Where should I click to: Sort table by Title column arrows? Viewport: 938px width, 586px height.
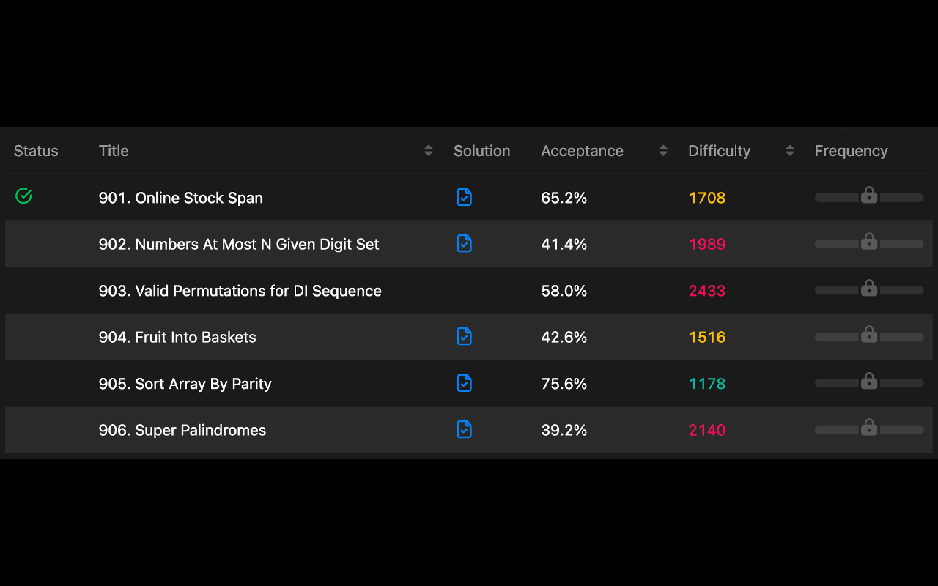pos(429,151)
